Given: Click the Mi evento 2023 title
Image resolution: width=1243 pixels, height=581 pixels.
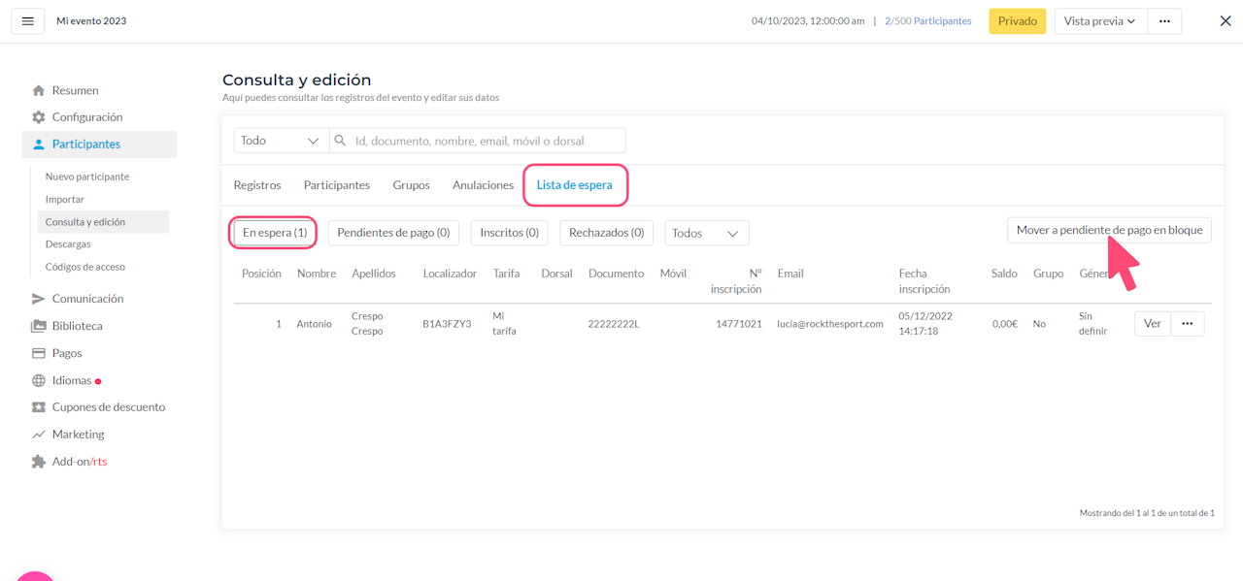Looking at the screenshot, I should click(91, 21).
